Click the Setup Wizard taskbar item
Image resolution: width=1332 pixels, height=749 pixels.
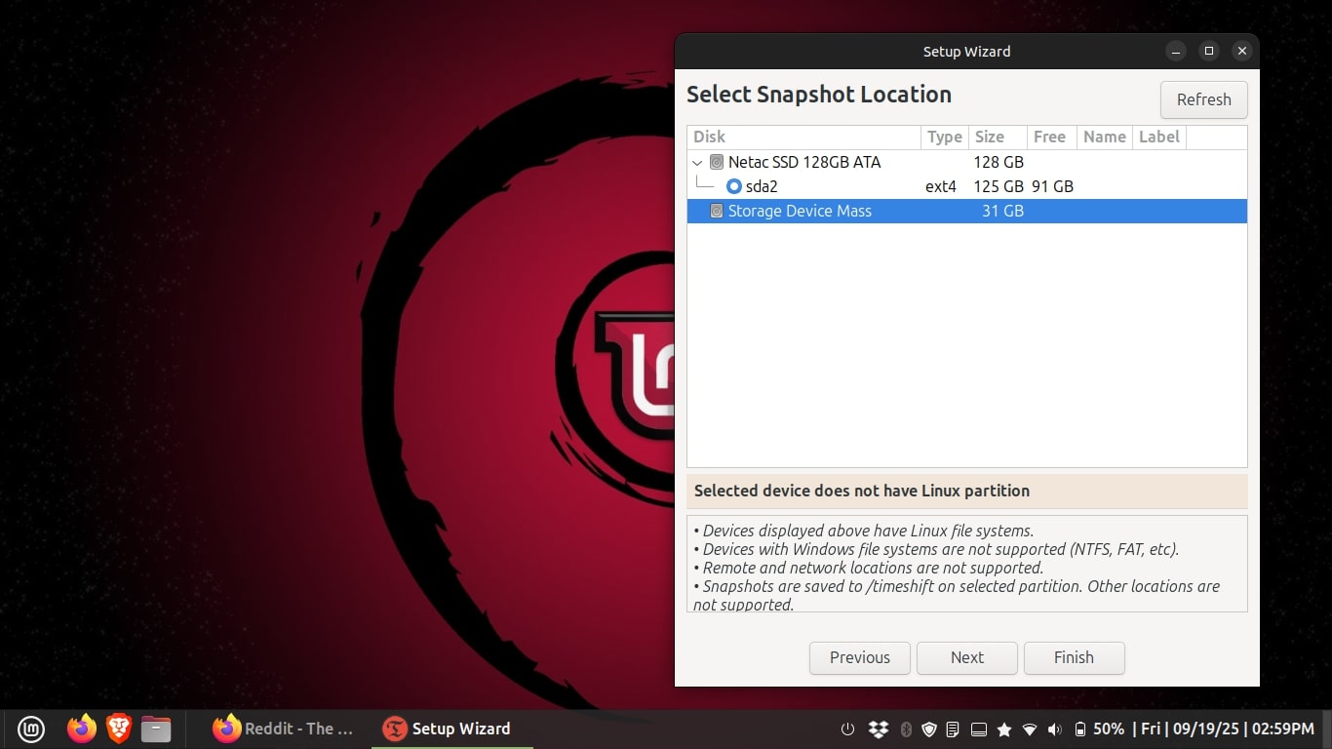point(449,729)
